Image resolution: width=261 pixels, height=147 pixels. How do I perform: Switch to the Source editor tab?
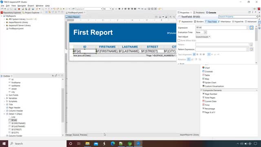point(76,135)
